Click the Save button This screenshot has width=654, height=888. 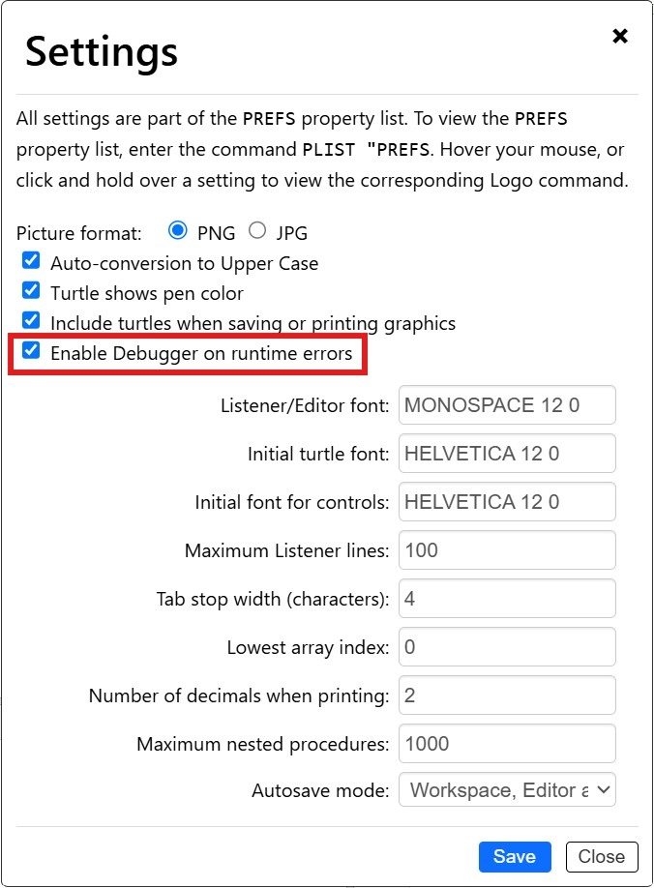point(514,857)
